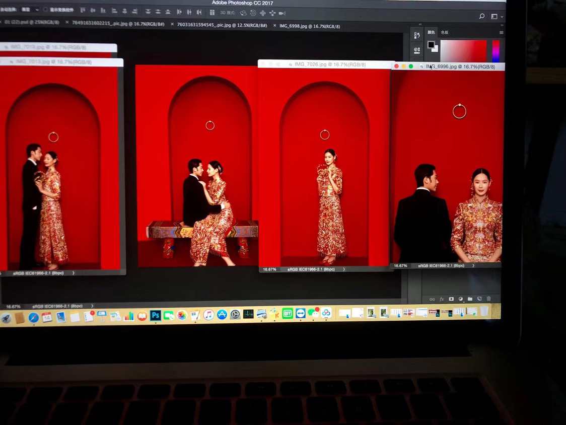This screenshot has width=566, height=425.
Task: Open status bar arrow of IMG_6996.jpg window
Action: [x=473, y=266]
